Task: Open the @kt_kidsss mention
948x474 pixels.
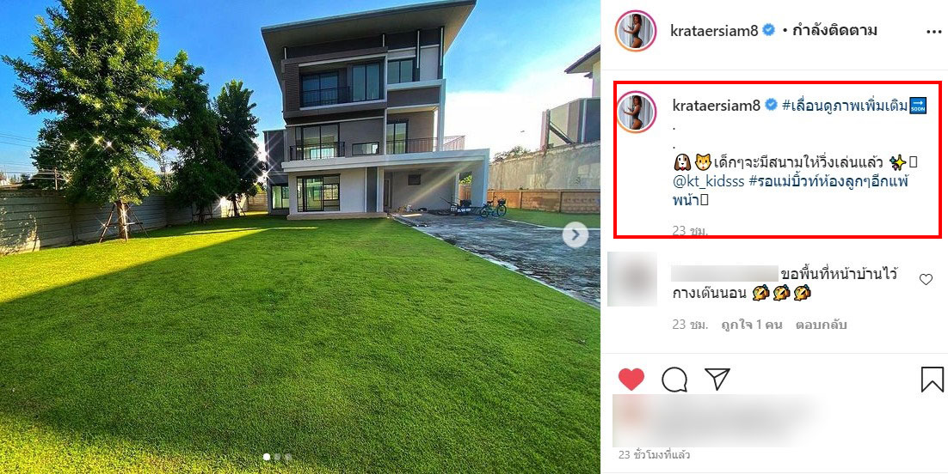Action: tap(708, 183)
